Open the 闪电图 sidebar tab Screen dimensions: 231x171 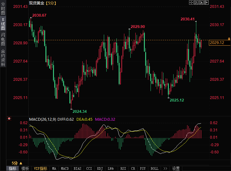(3, 39)
